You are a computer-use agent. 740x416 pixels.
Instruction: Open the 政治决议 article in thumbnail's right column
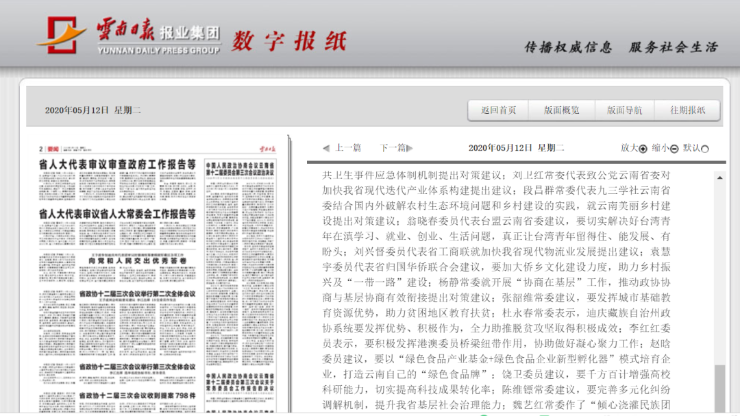(240, 169)
